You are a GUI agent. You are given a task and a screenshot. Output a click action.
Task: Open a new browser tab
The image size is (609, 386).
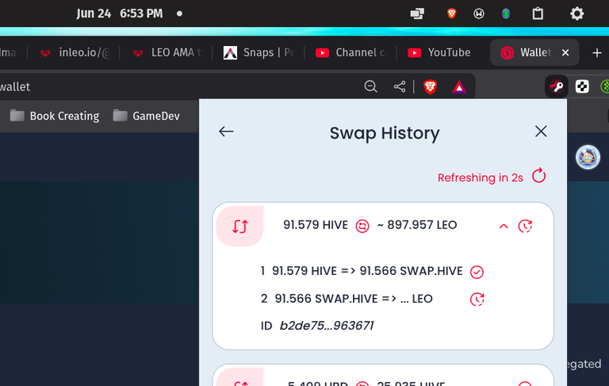pos(597,53)
